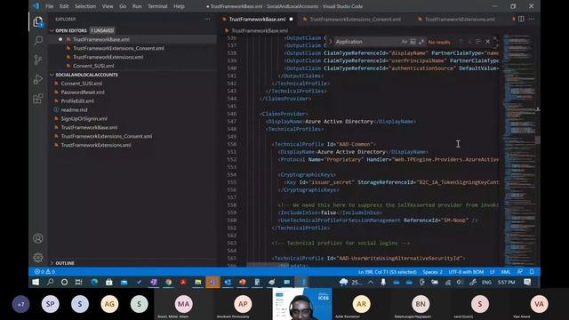Open the Source Control view
The width and height of the screenshot is (569, 320).
38,60
